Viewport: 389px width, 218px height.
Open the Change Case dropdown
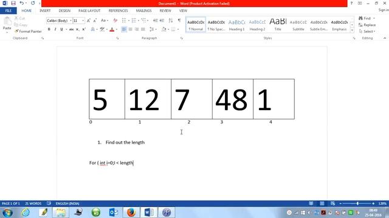(105, 21)
